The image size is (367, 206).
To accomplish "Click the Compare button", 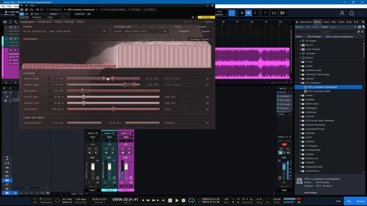I will [37, 17].
